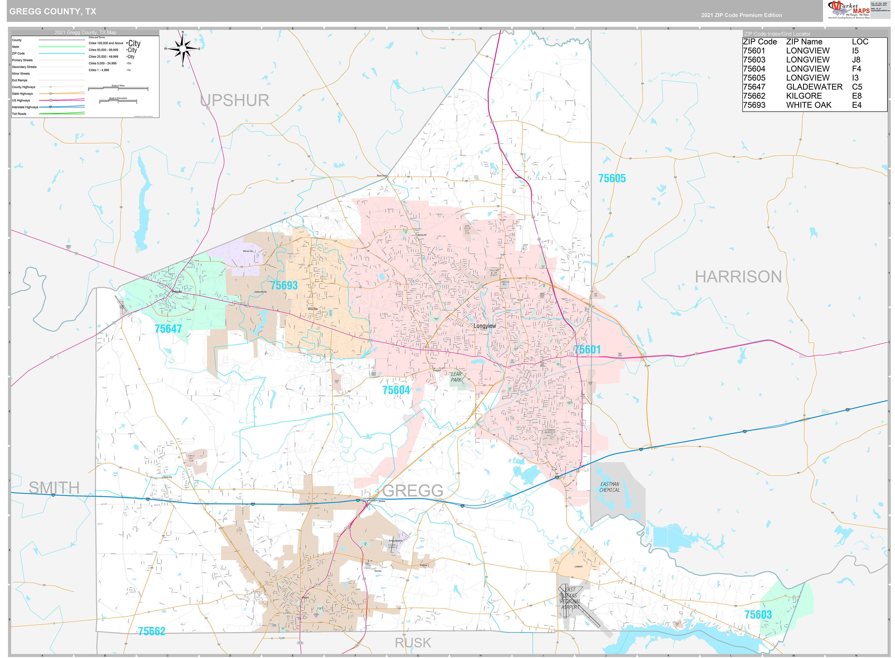This screenshot has height=658, width=895.
Task: Click the Exit Ramps legend entry
Action: pyautogui.click(x=20, y=80)
